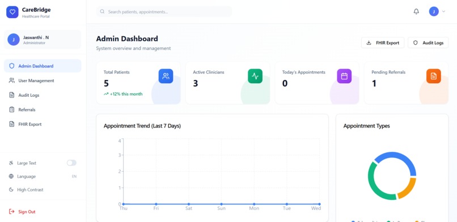Open Jaswanthi . N Administrator profile card
Image resolution: width=457 pixels, height=222 pixels.
click(x=43, y=40)
